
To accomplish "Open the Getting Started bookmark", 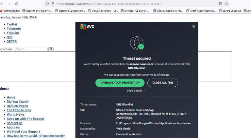I will tap(10, 11).
